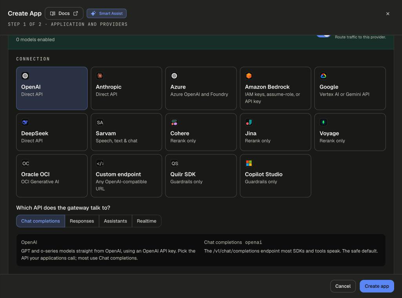
Task: Click the 'OCI Generative AI' description
Action: (x=40, y=181)
